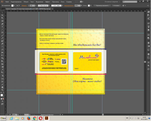Open the Paragraph panel icon
This screenshot has width=151, height=121.
(148, 66)
